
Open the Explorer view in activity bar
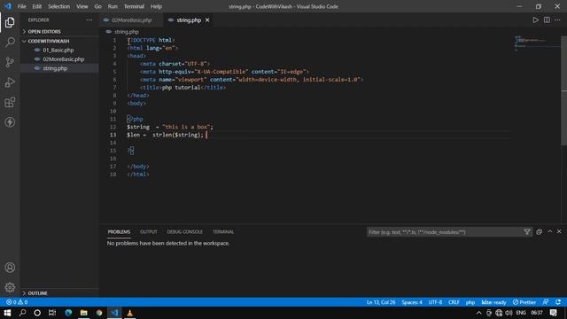[x=10, y=22]
